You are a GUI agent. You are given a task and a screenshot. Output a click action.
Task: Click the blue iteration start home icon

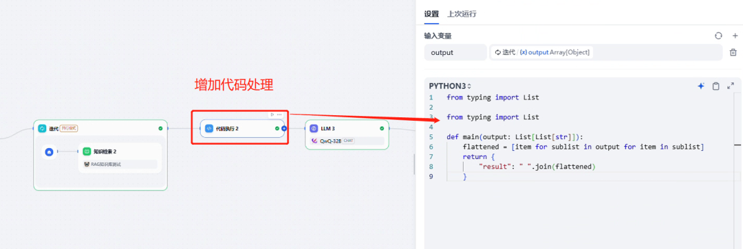[49, 152]
